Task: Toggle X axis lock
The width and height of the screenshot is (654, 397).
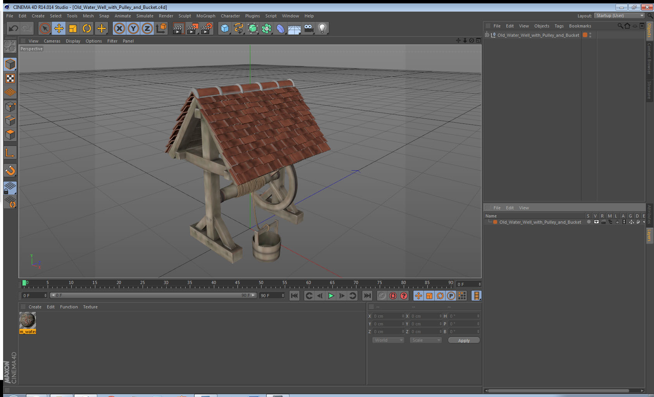Action: (119, 28)
